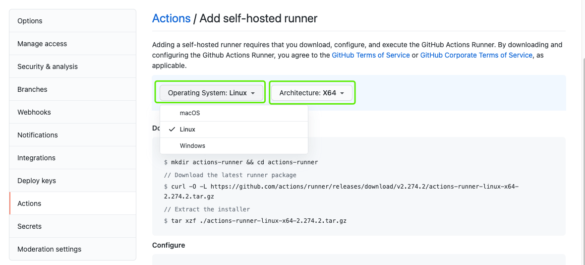Image resolution: width=585 pixels, height=265 pixels.
Task: Go to the Secrets sidebar item
Action: [x=73, y=226]
